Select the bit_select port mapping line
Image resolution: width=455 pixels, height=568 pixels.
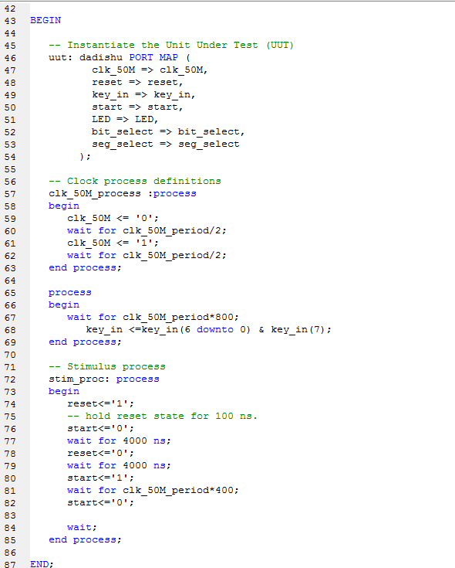(x=168, y=132)
